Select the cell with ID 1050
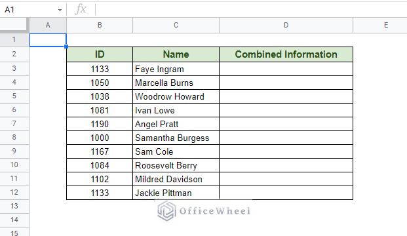 100,83
